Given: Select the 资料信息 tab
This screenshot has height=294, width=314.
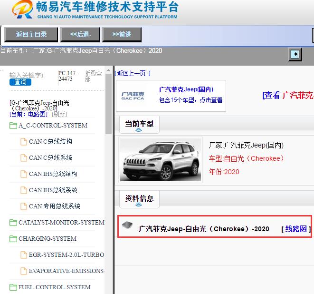Looking at the screenshot, I should click(139, 199).
